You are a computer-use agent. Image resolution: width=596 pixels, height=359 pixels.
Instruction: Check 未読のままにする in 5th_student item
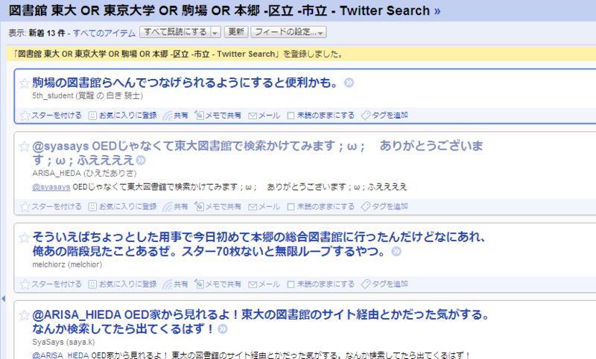(x=291, y=116)
